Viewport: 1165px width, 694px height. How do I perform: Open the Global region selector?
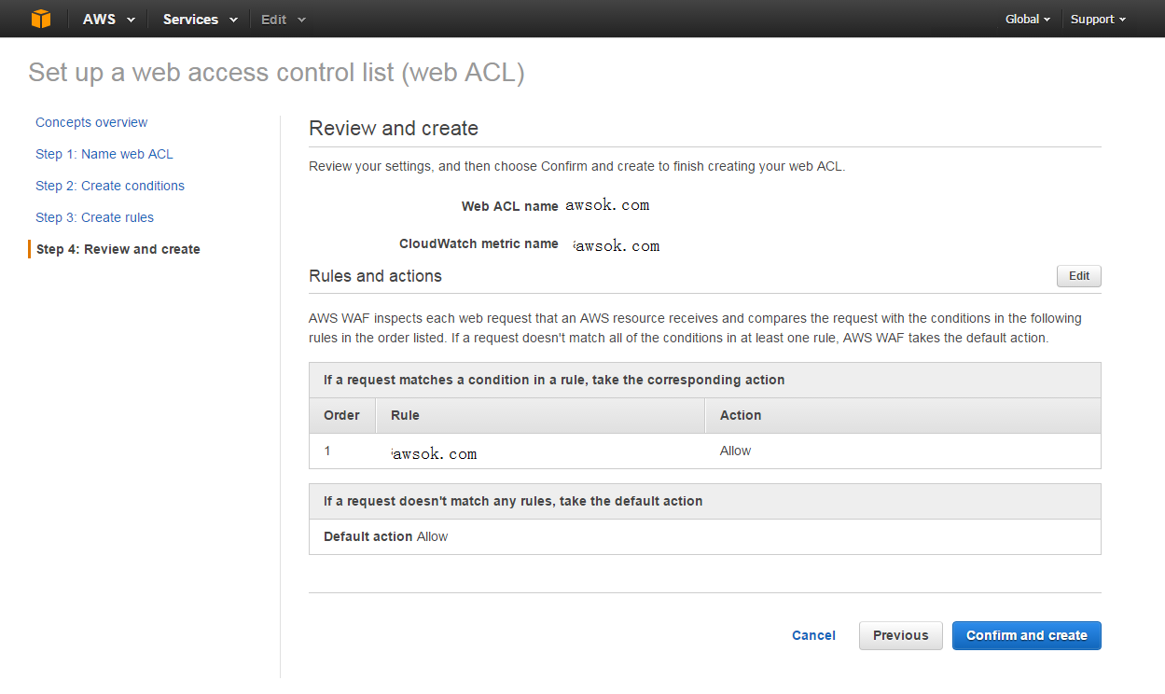[1028, 19]
